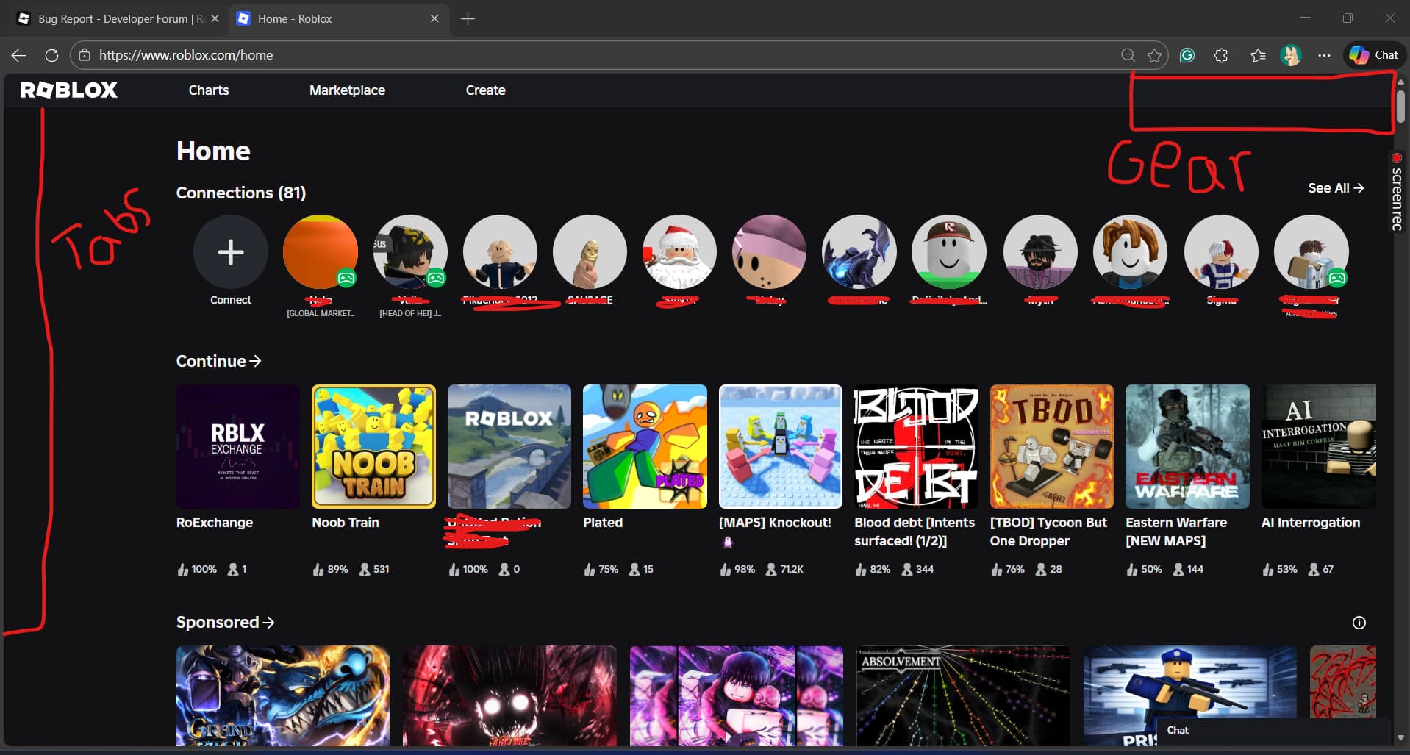Viewport: 1410px width, 755px height.
Task: Open the Charts page
Action: pyautogui.click(x=209, y=90)
